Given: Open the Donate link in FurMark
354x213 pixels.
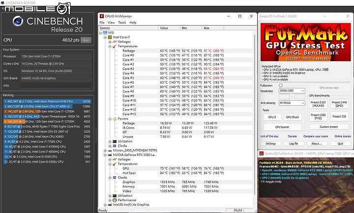Looking at the screenshot, I should tap(292, 136).
